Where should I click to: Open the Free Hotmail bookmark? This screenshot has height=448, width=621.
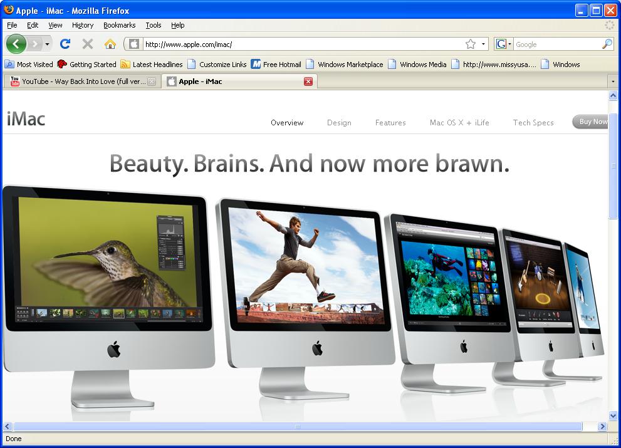pyautogui.click(x=276, y=64)
